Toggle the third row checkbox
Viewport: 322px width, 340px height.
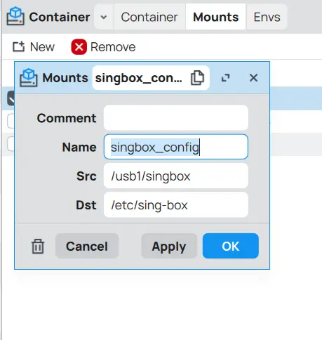11,144
